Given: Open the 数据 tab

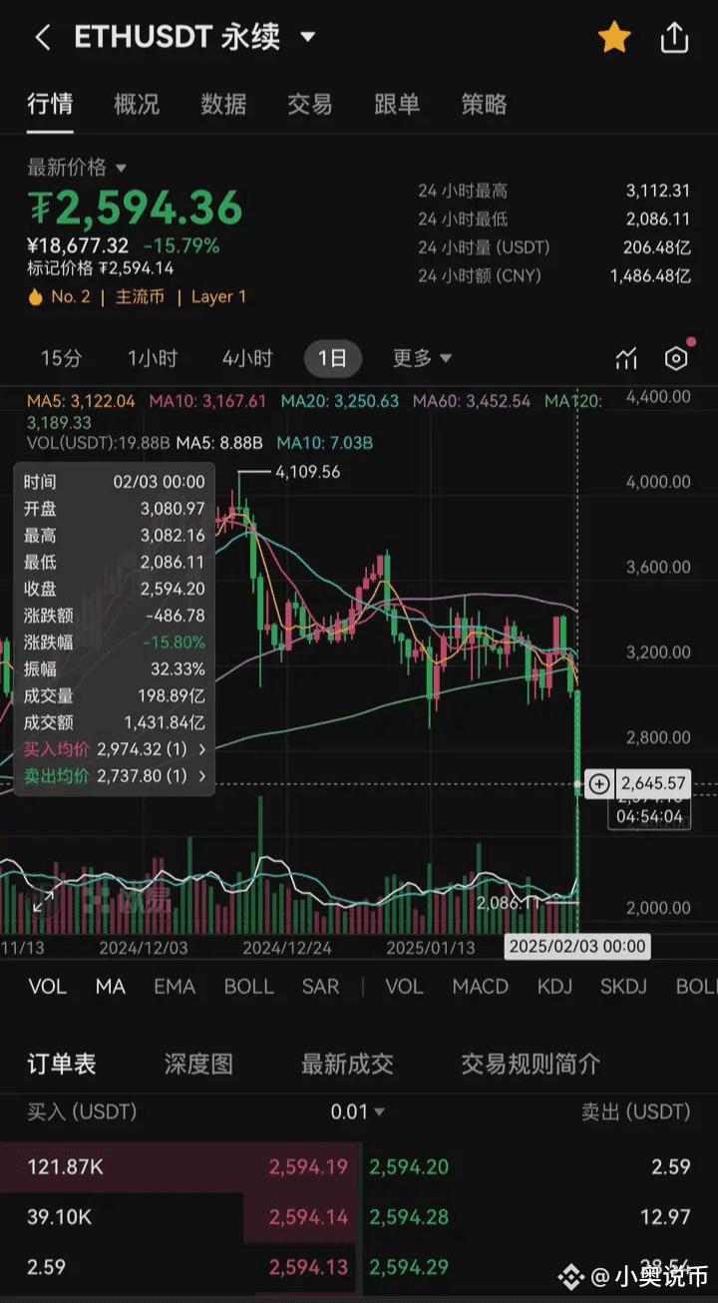Looking at the screenshot, I should [223, 104].
